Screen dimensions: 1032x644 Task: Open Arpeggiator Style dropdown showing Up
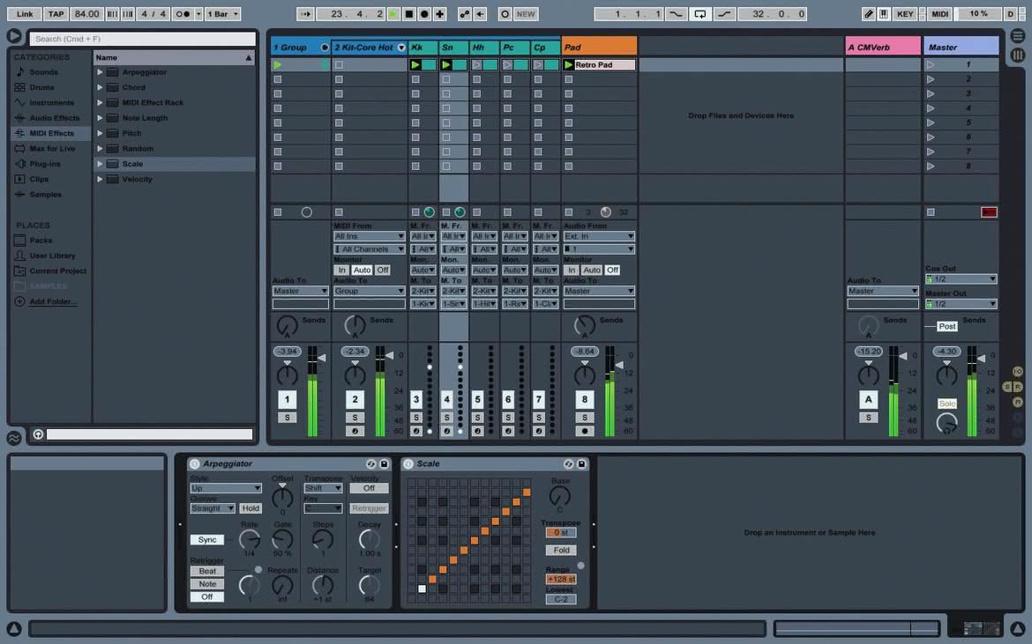coord(226,488)
